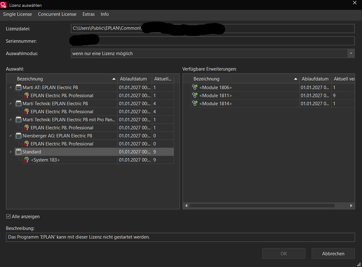Click the Beschreibung text box
This screenshot has height=267, width=362.
pos(180,237)
